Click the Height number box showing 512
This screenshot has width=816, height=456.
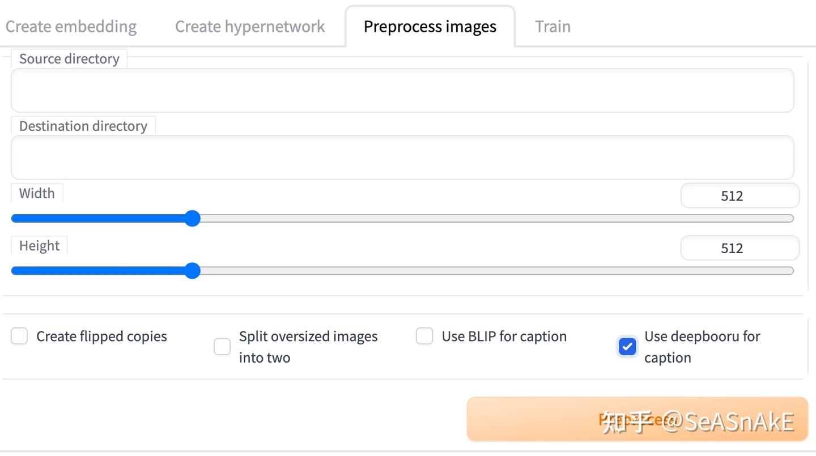click(x=739, y=248)
